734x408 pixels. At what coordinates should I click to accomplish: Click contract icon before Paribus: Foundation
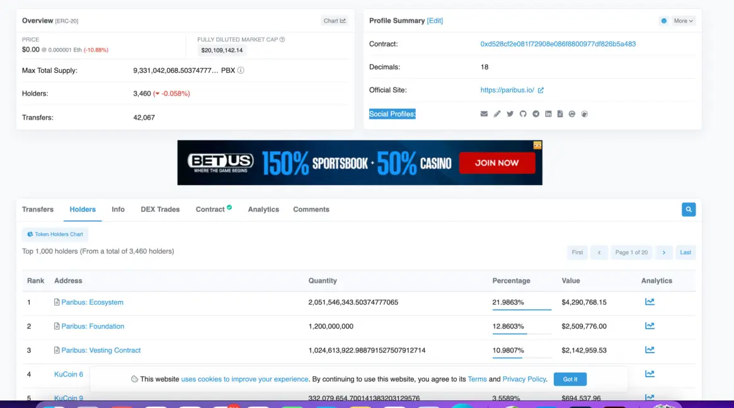click(57, 326)
